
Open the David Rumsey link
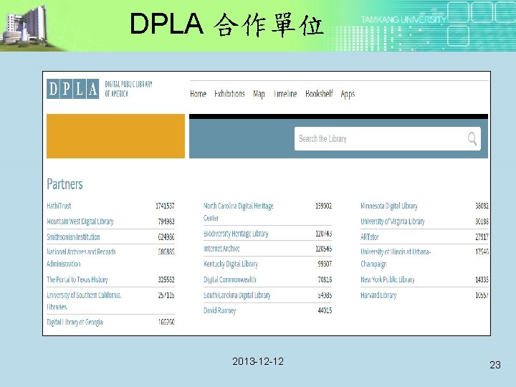click(219, 310)
